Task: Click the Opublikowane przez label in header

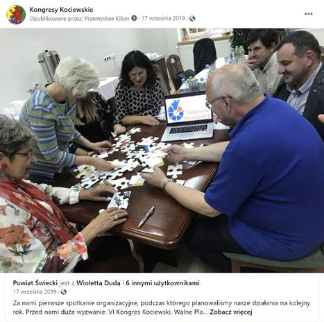Action: click(x=56, y=18)
